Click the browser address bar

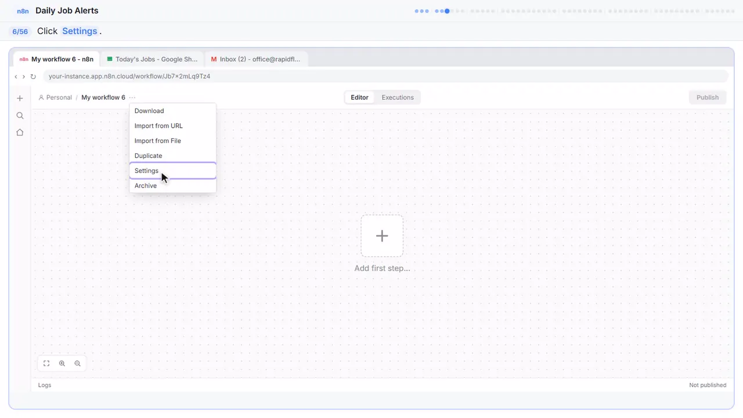[385, 77]
